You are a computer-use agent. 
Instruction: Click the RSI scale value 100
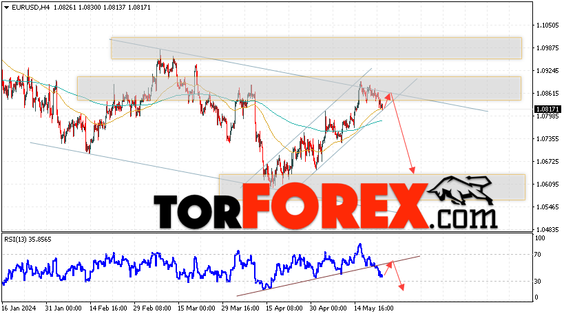tap(540, 238)
